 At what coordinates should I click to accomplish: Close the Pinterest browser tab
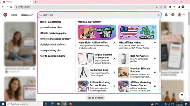pyautogui.click(x=30, y=2)
